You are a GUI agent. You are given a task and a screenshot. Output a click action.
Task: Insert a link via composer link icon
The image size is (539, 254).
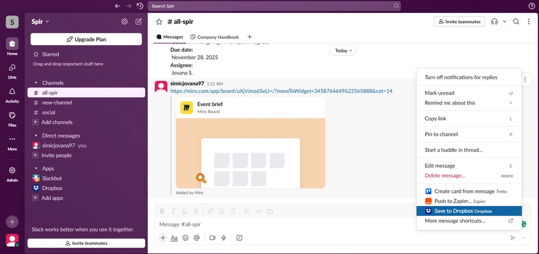pyautogui.click(x=210, y=211)
